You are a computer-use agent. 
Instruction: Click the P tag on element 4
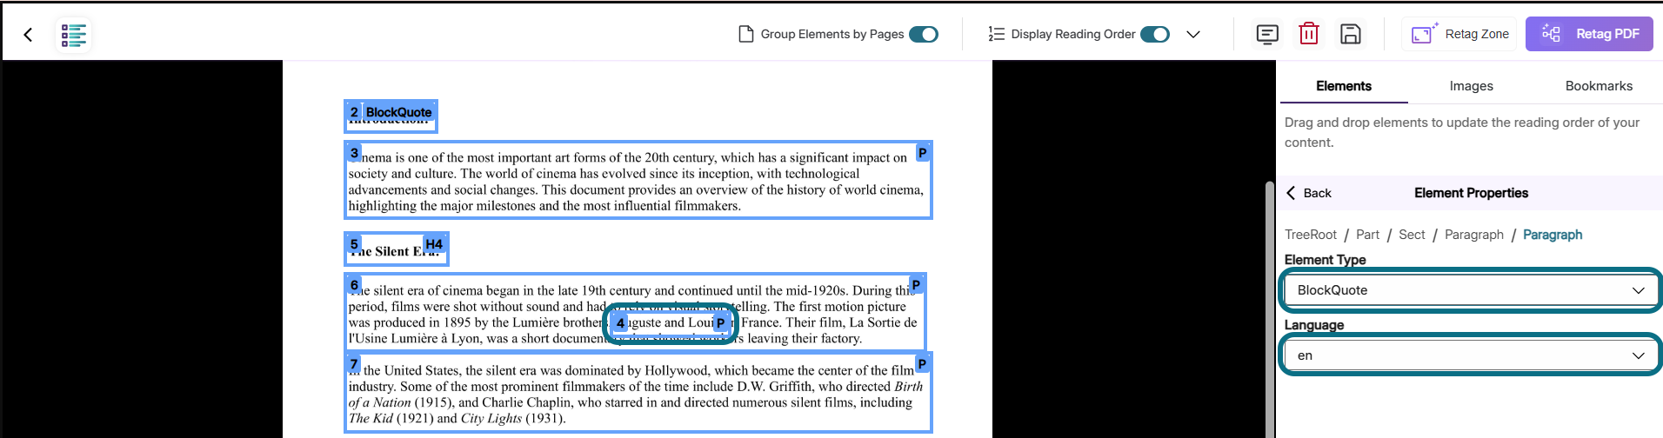720,323
